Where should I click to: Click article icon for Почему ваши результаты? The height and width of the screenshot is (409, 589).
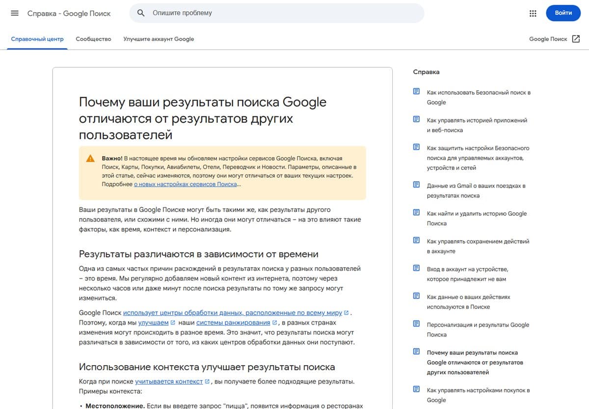[x=416, y=352]
